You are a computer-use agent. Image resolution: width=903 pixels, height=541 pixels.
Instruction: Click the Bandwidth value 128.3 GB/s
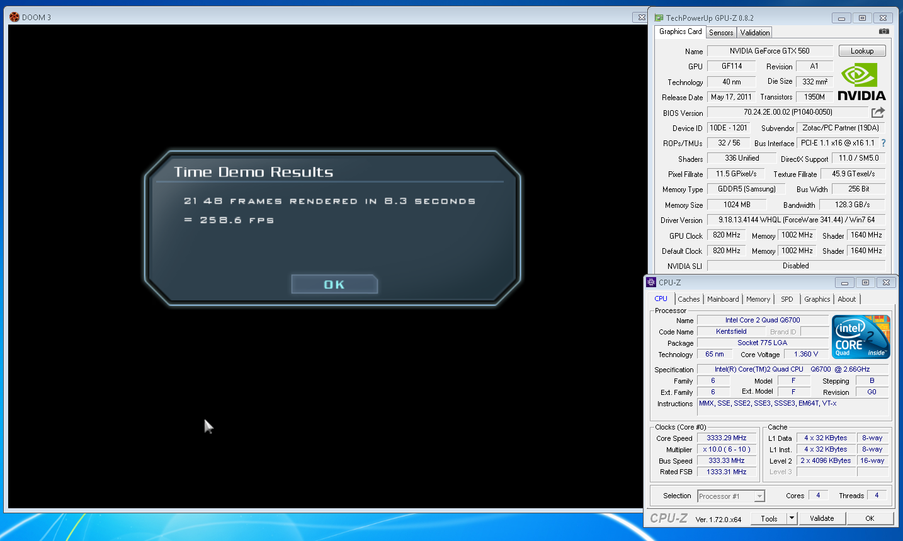click(x=852, y=205)
